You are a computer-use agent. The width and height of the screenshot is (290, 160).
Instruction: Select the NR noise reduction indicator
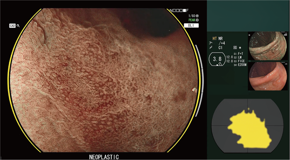coord(221,38)
